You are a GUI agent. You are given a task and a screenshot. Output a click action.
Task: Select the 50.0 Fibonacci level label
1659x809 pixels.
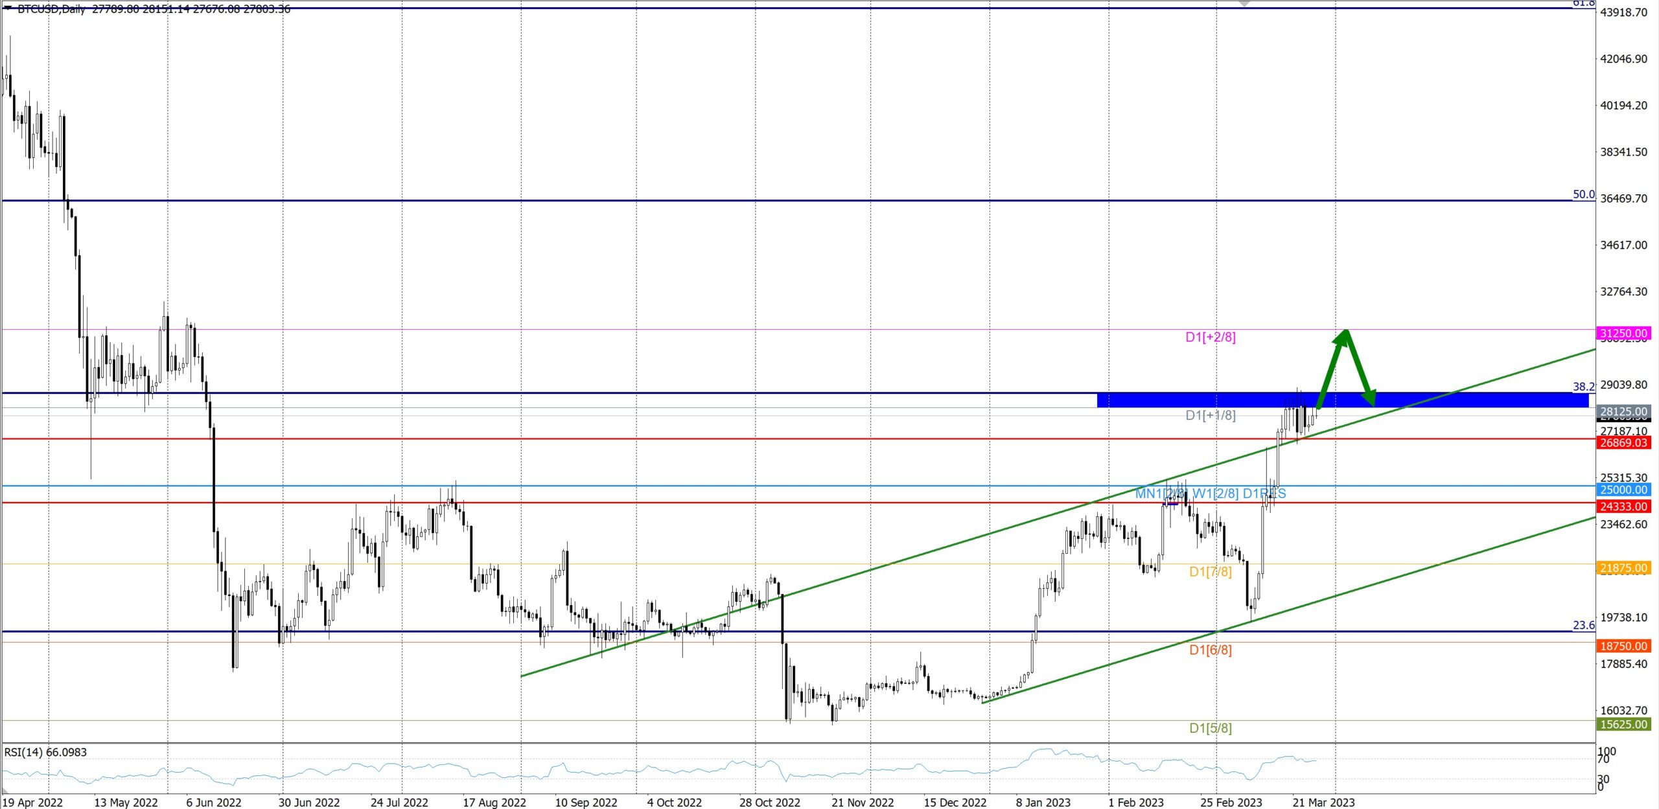pos(1583,194)
